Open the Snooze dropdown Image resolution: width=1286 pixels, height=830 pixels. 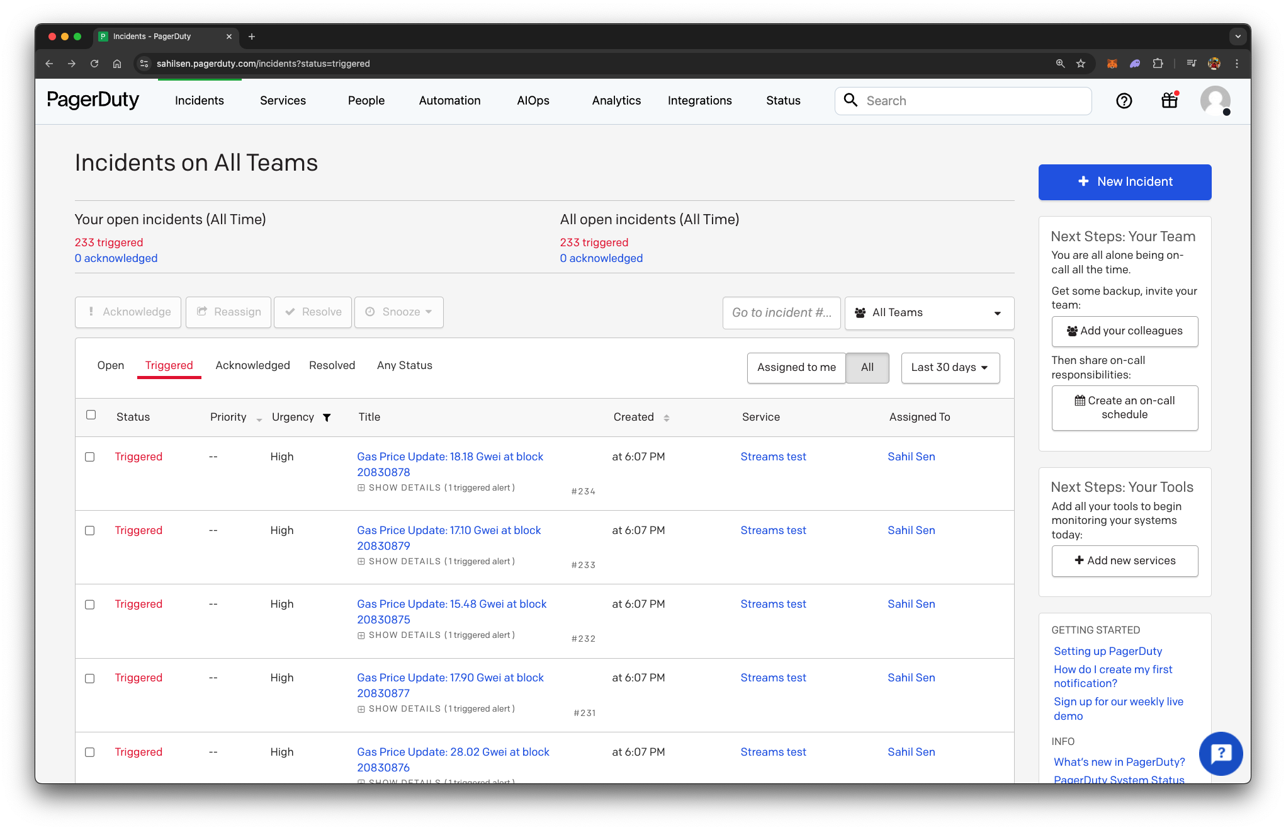(398, 312)
